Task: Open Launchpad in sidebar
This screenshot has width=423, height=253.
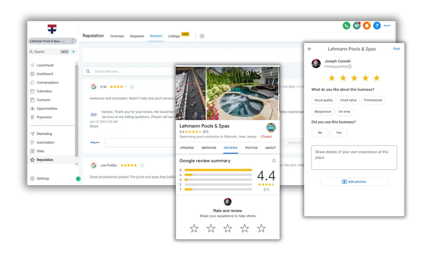Action: (42, 65)
